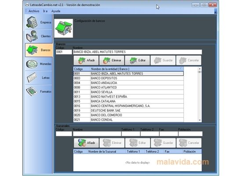Select row BANCO IBIZA, ABEL MATUTES TORRES

coord(128,73)
